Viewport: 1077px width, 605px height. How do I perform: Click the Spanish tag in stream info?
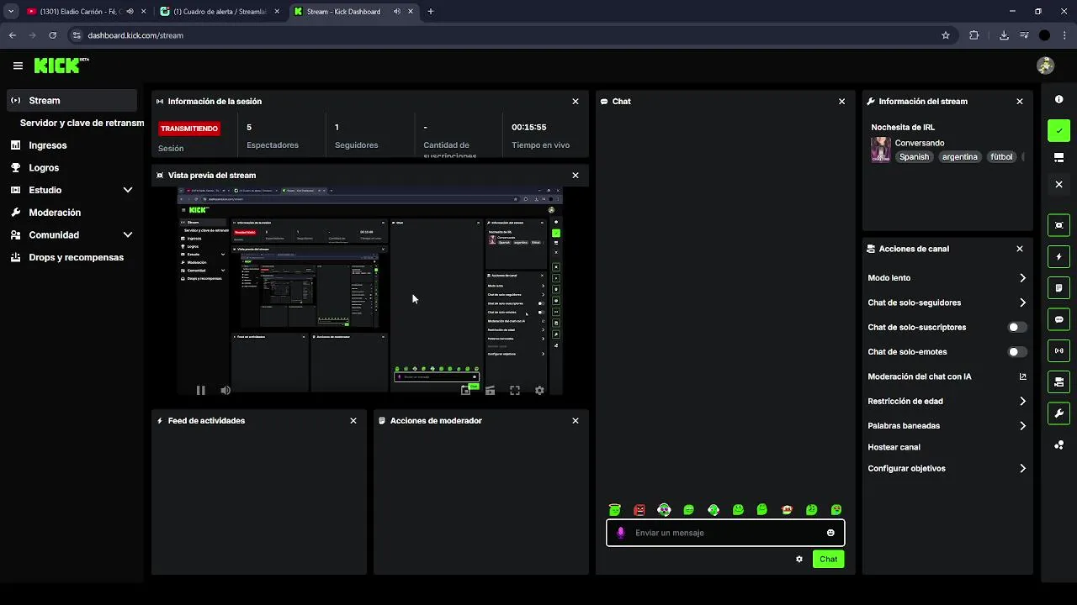[x=914, y=157]
